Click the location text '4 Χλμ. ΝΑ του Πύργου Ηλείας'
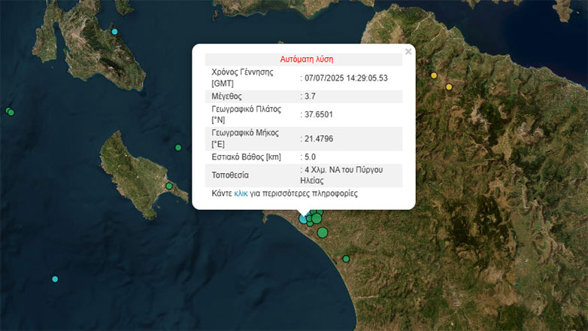The width and height of the screenshot is (588, 331). 341,175
